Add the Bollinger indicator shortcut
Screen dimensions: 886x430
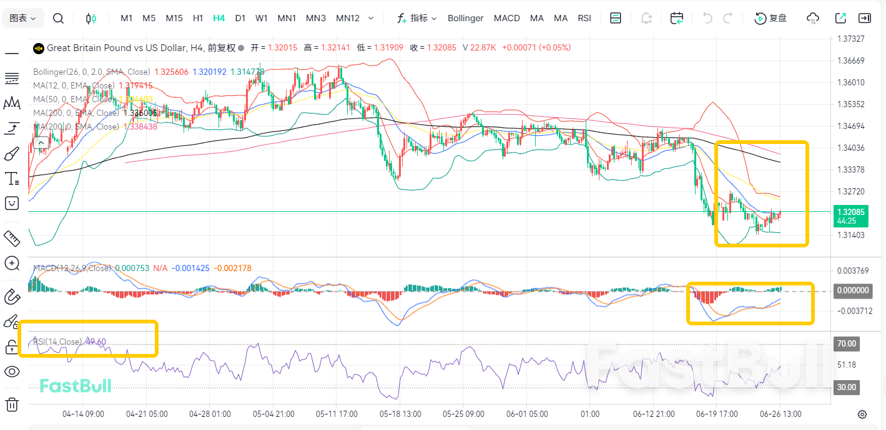pyautogui.click(x=466, y=18)
